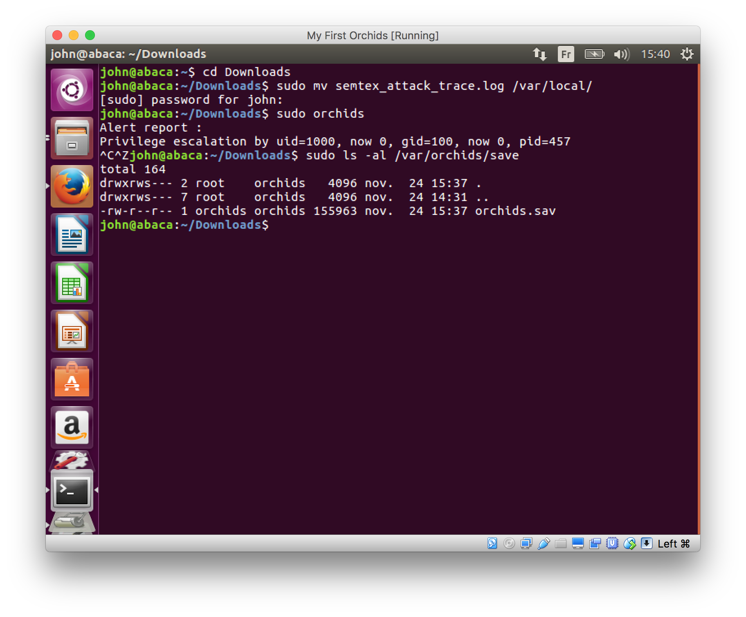
Task: Click VirtualBox hard disk activity indicator
Action: (492, 543)
